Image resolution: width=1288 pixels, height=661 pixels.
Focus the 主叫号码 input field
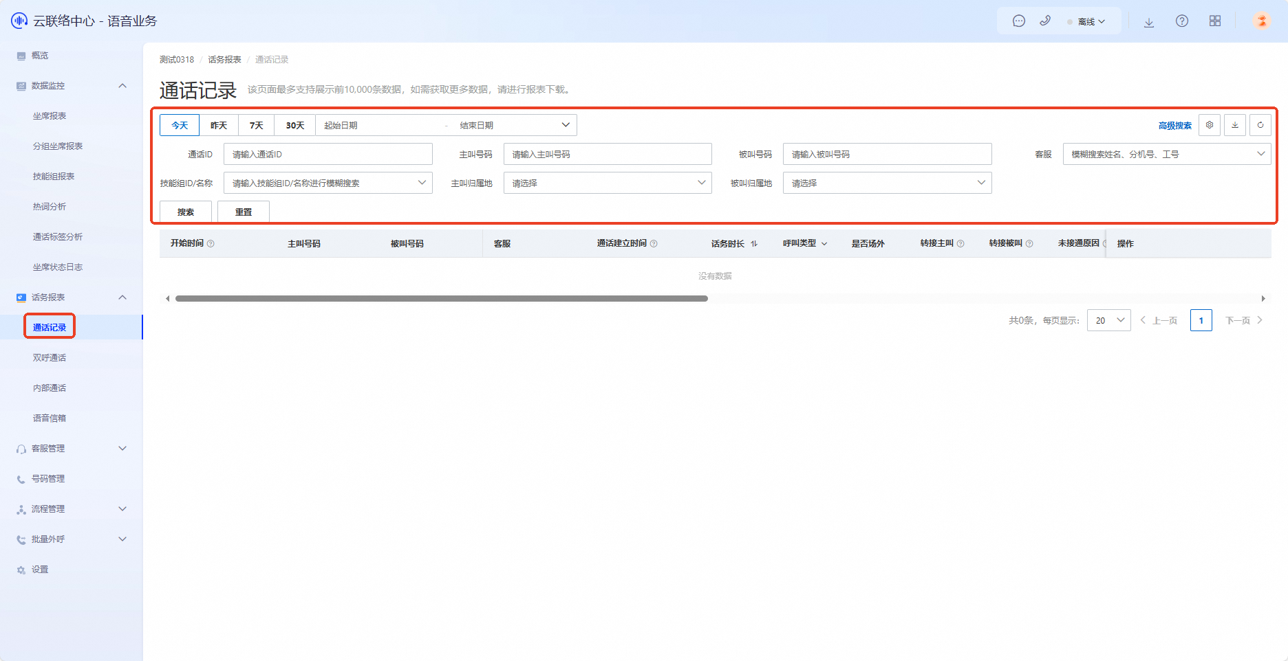click(608, 154)
